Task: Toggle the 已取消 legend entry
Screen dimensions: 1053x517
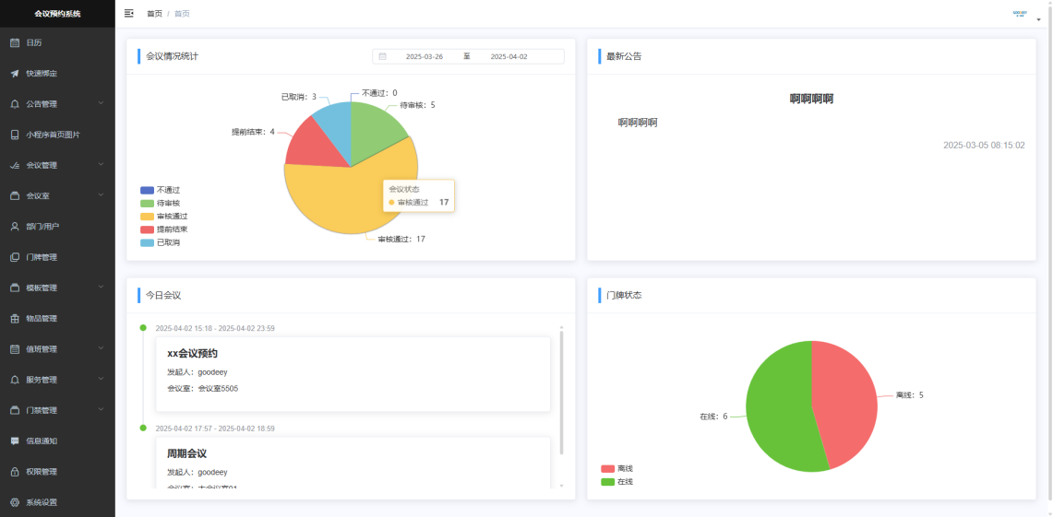Action: tap(160, 242)
